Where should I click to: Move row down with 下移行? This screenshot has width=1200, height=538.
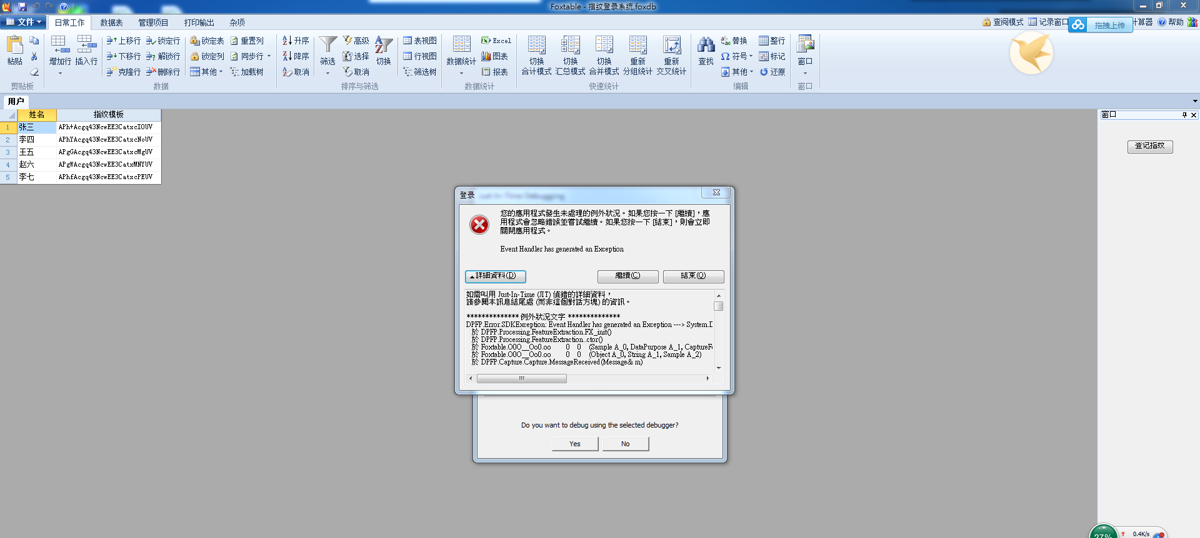click(x=123, y=56)
